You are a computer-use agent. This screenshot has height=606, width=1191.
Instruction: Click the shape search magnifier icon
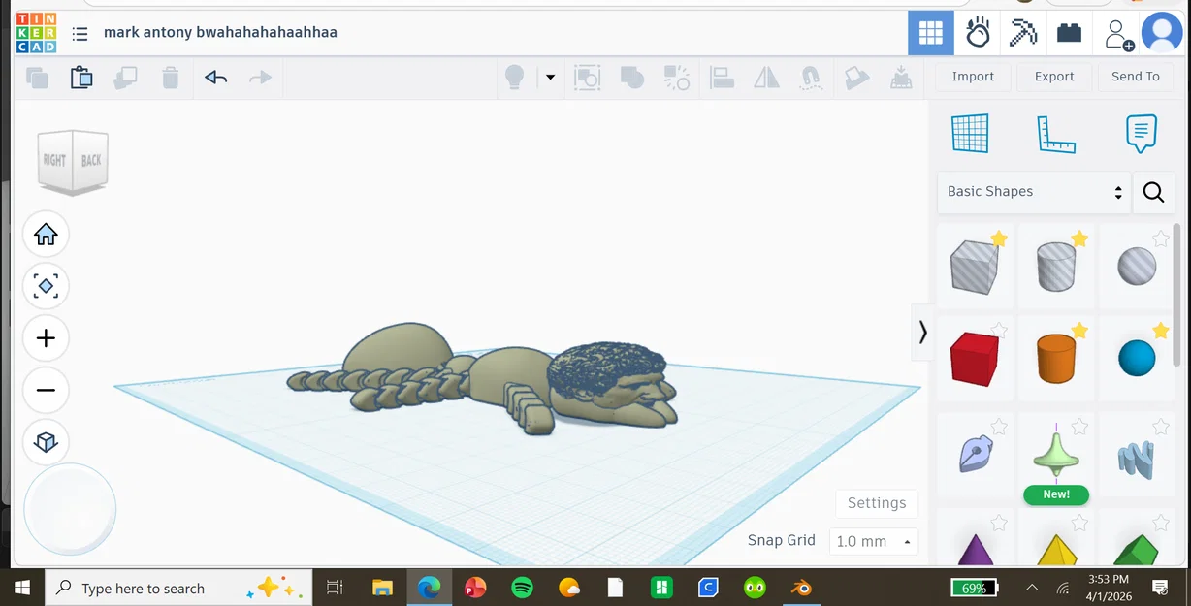1153,192
